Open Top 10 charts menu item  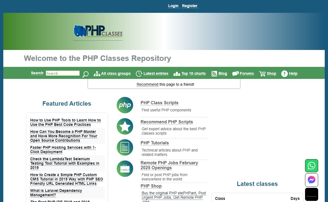(194, 73)
